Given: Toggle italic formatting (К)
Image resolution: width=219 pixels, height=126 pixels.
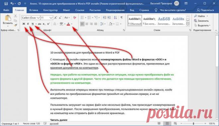Looking at the screenshot, I should click(x=28, y=24).
